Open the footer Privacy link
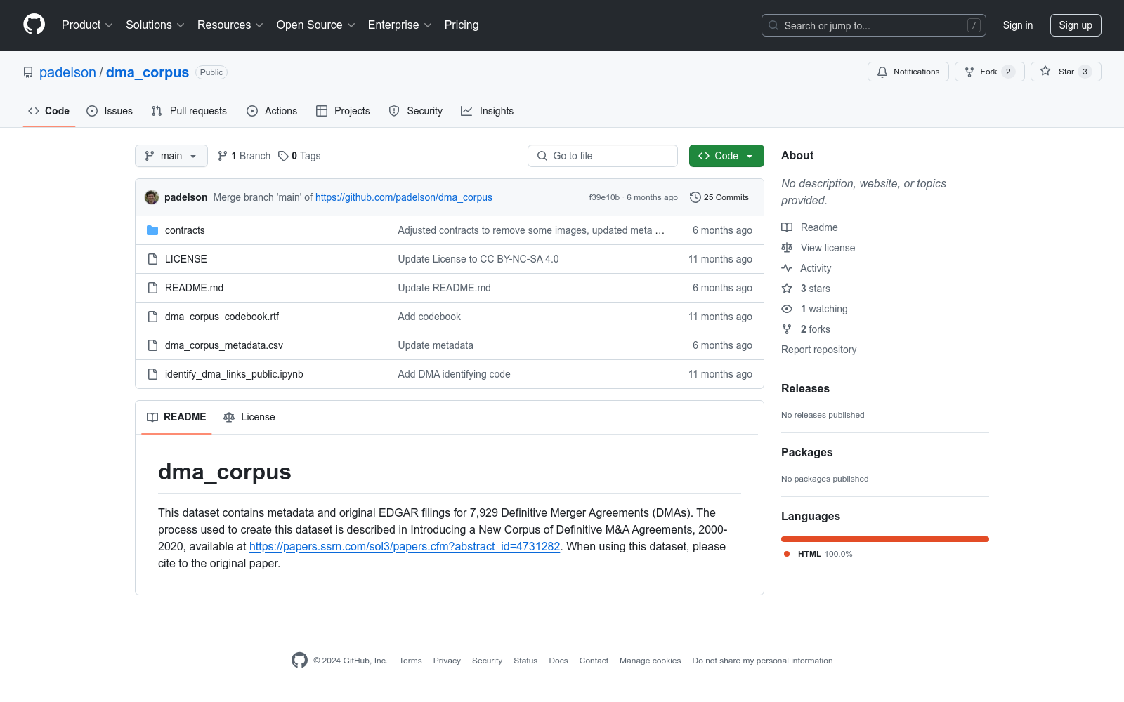This screenshot has height=702, width=1124. [x=447, y=661]
